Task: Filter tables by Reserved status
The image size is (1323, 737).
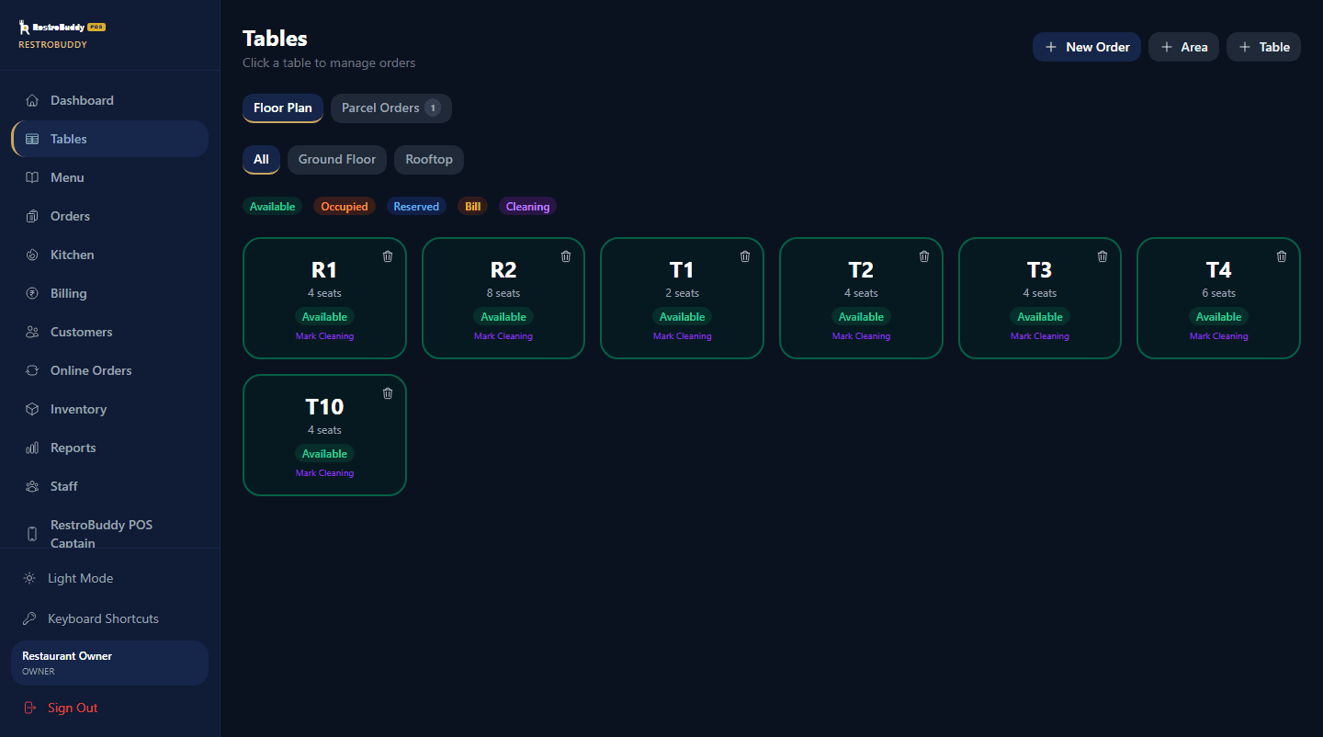Action: pos(416,207)
